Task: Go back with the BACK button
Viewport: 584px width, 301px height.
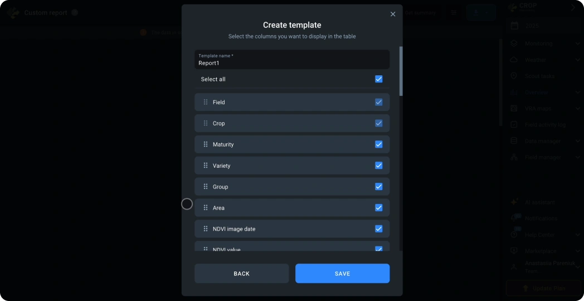Action: click(x=241, y=274)
